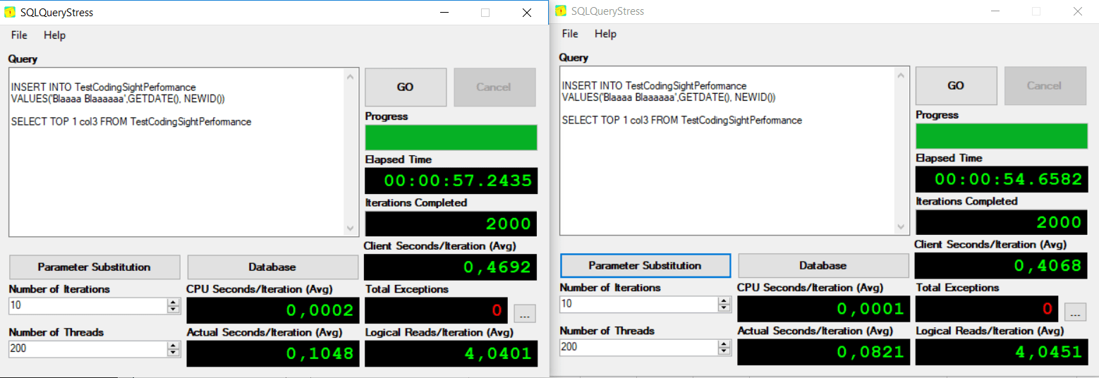This screenshot has width=1099, height=378.
Task: Click query scrollbar up arrow in left window
Action: [351, 76]
